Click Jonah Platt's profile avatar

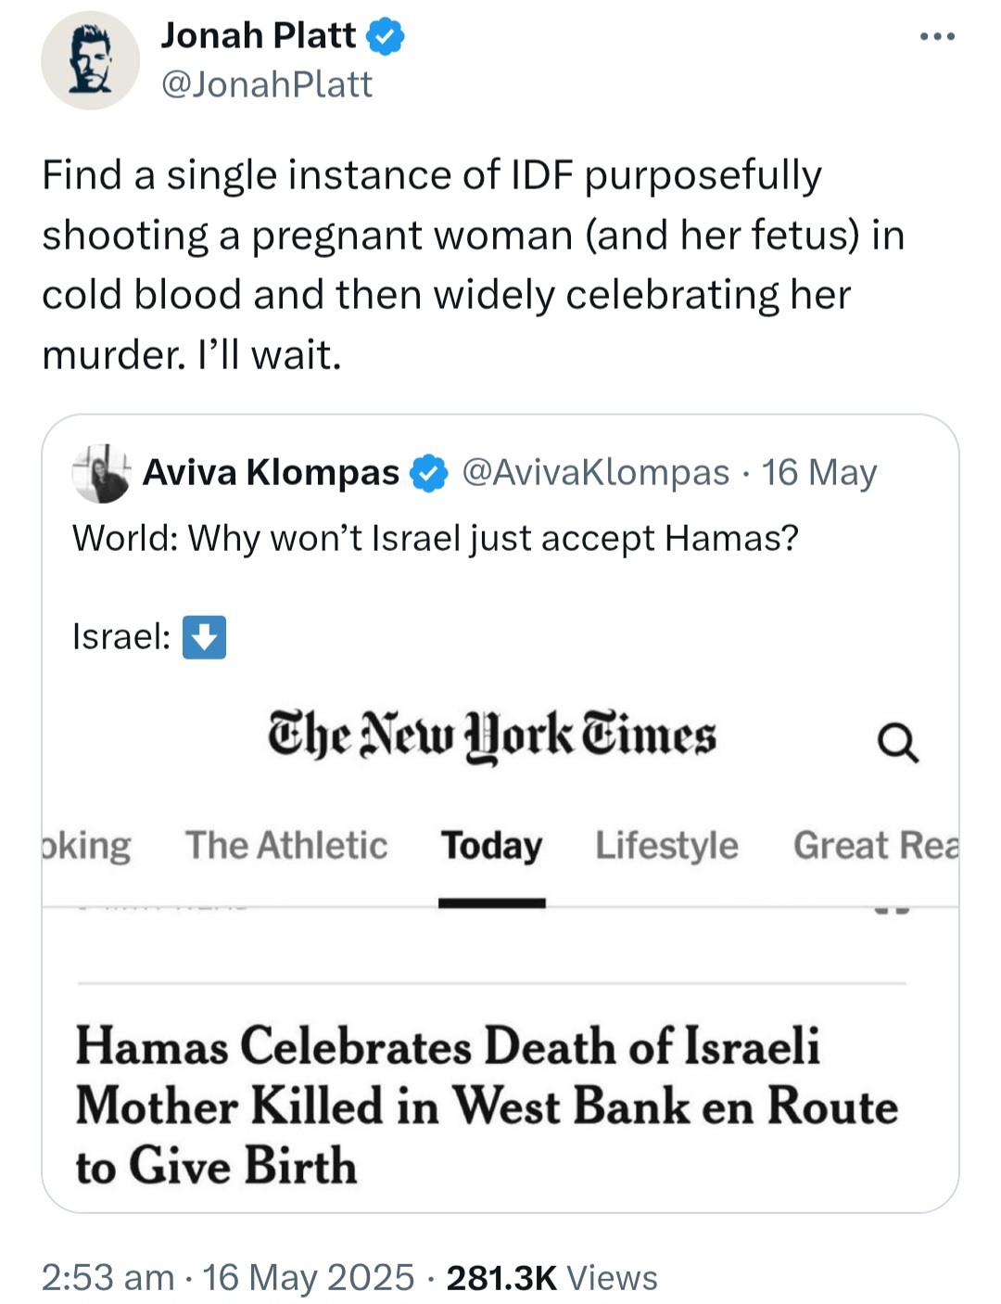tap(90, 61)
